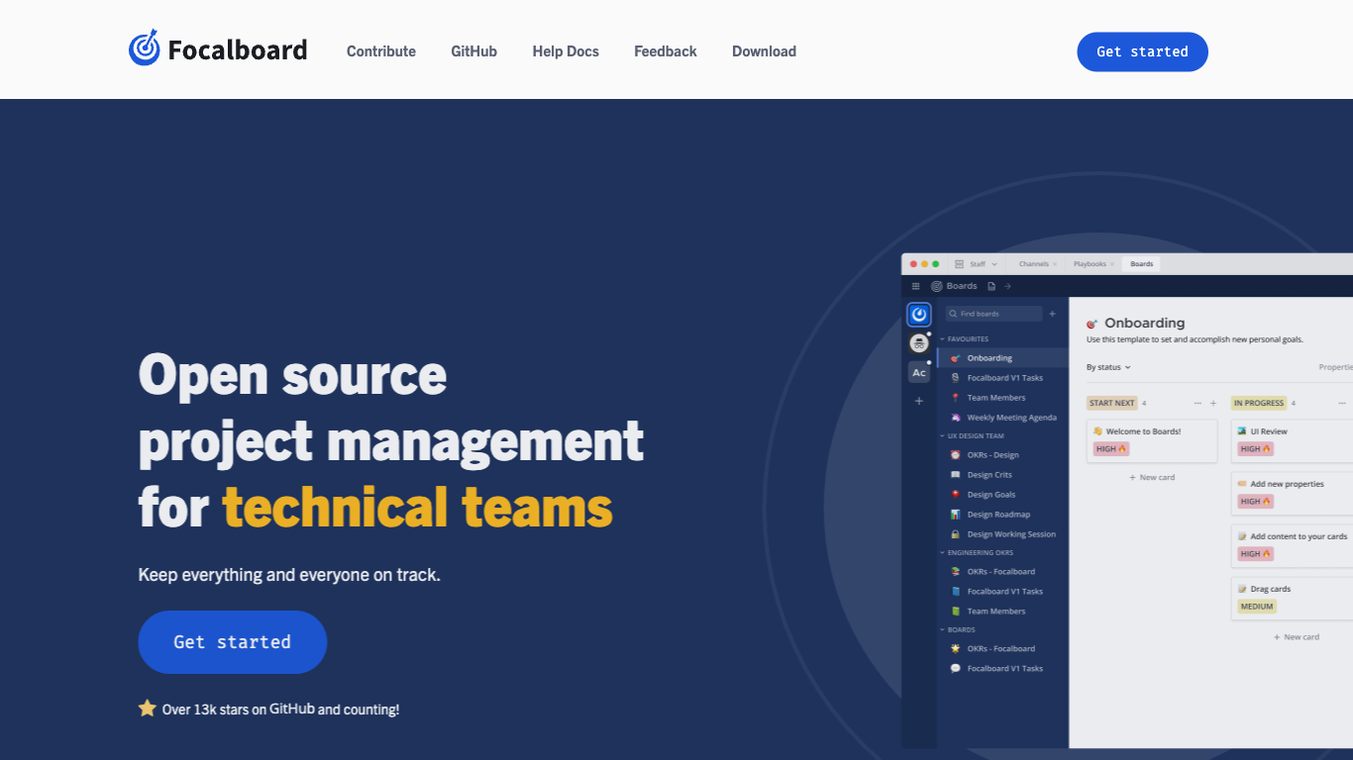Close the Channels tab in preview

(x=1055, y=264)
